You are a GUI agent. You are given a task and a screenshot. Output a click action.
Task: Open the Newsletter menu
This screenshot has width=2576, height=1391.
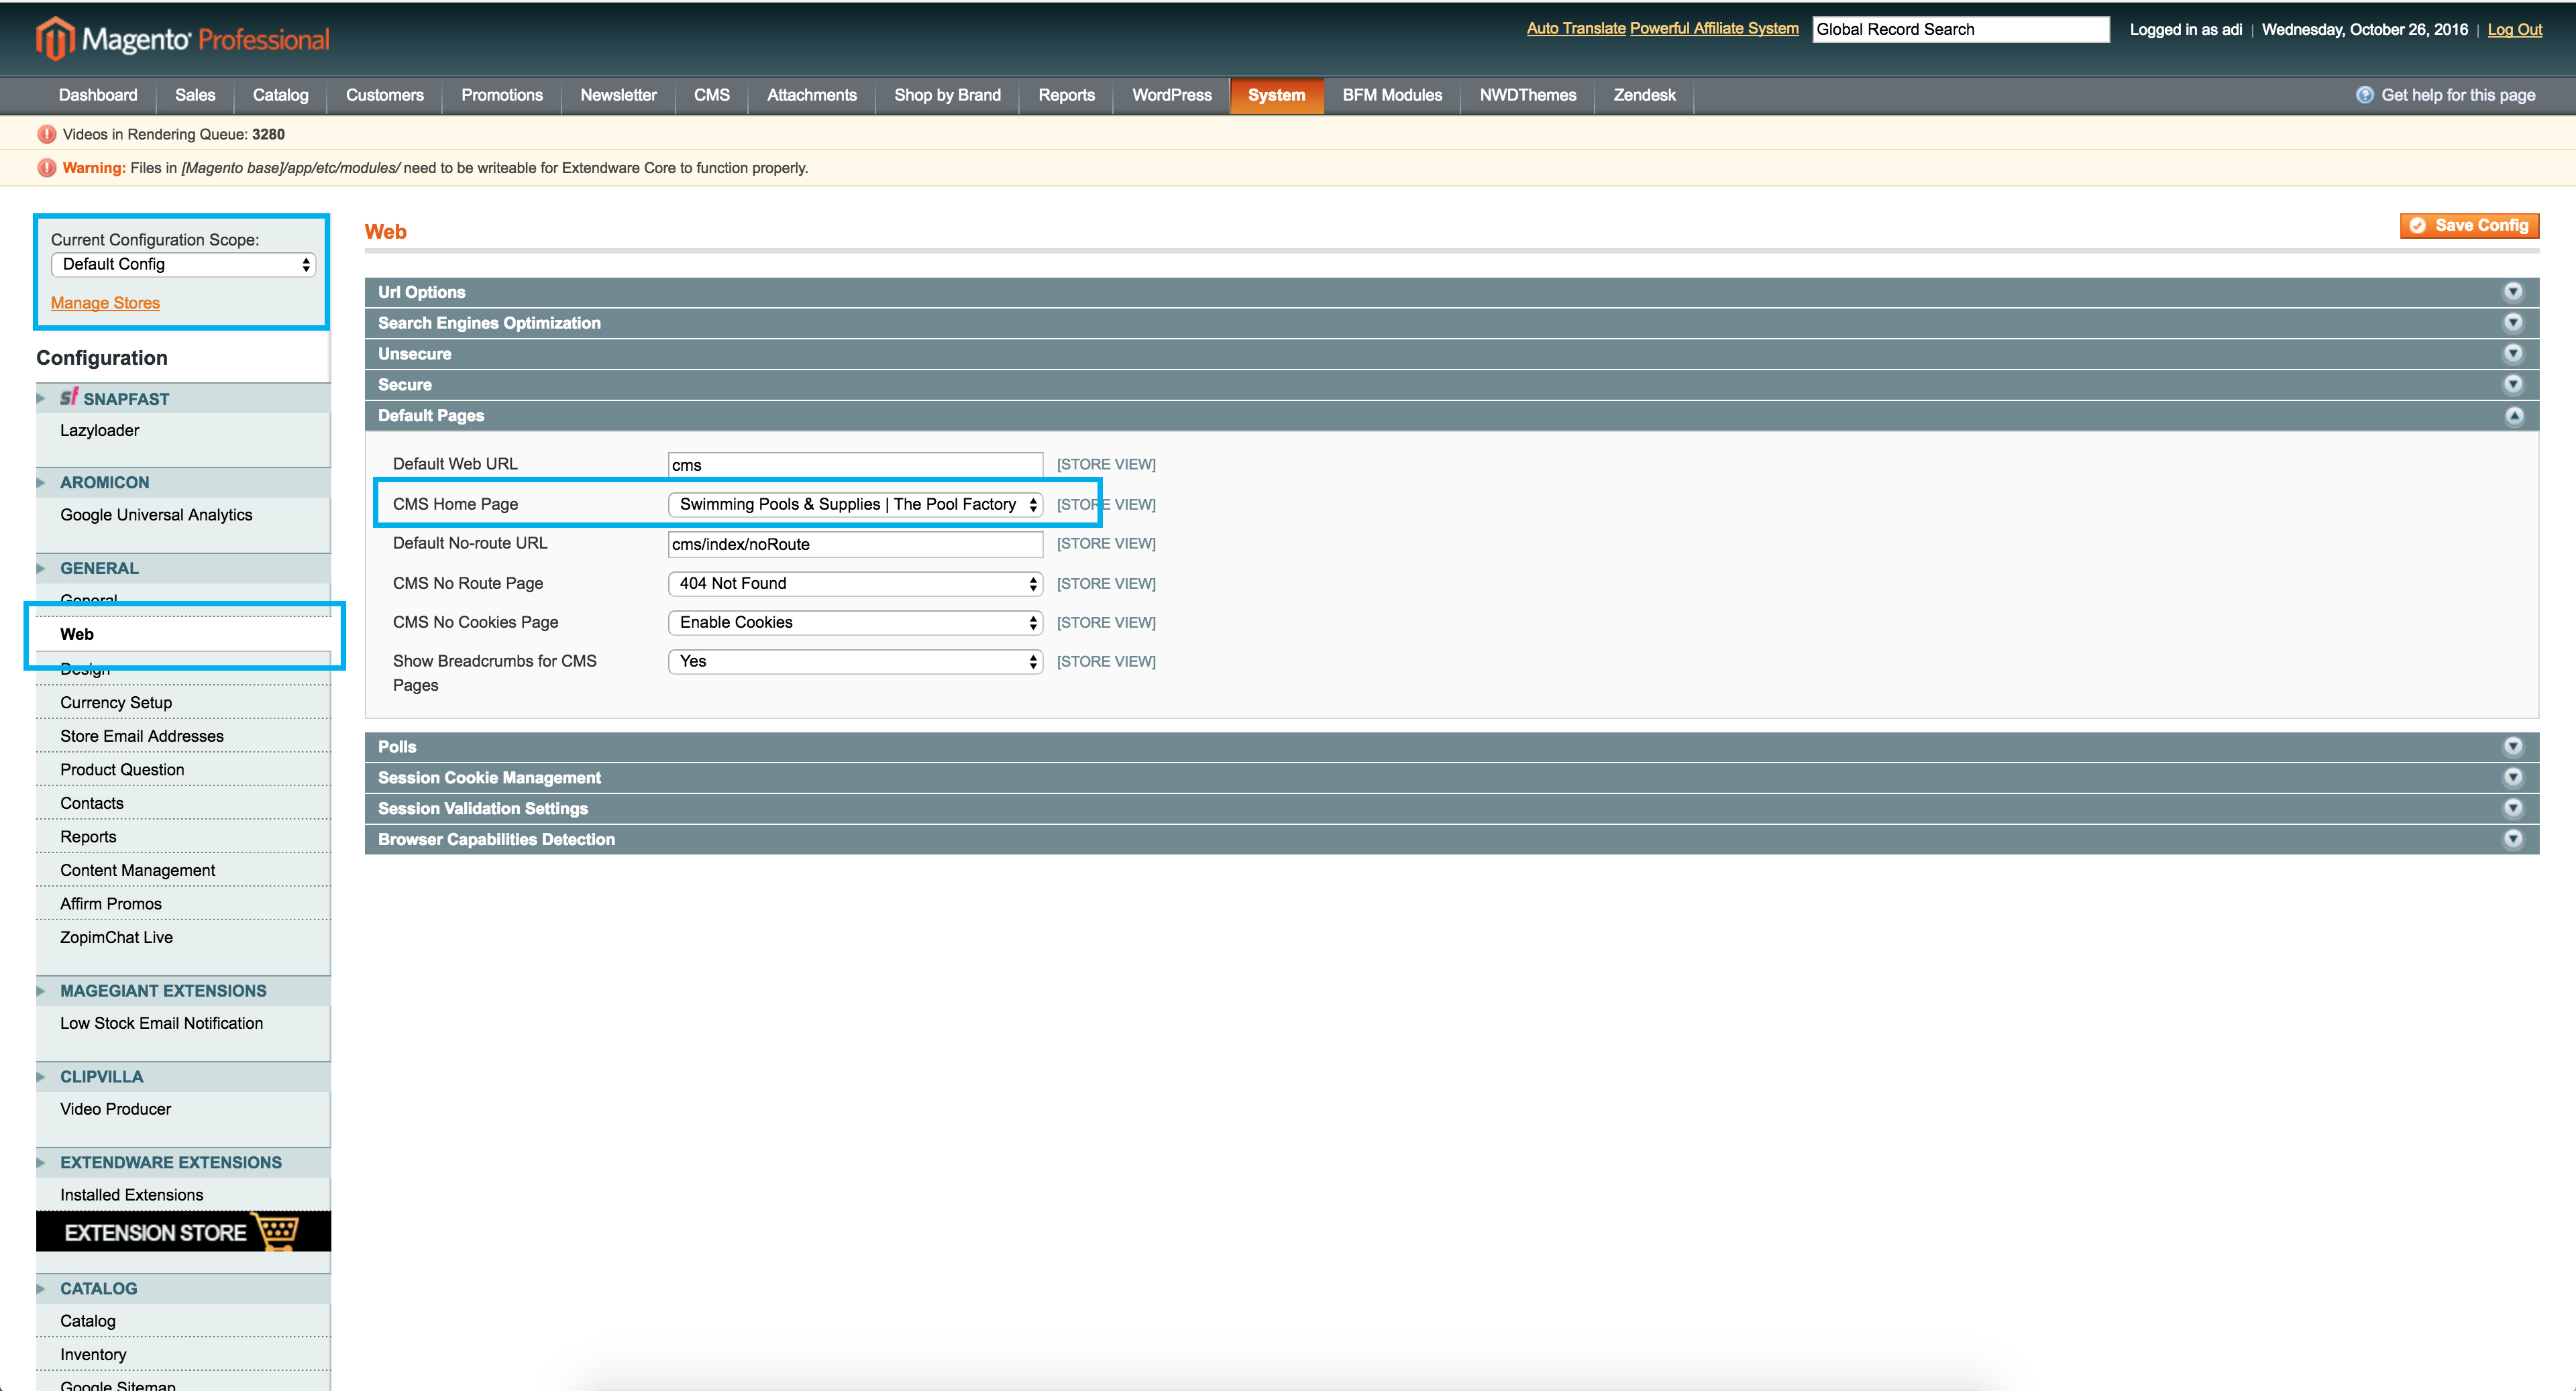[619, 95]
